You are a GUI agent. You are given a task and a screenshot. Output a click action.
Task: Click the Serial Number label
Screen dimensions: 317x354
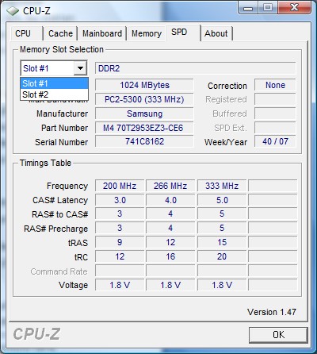tap(62, 142)
